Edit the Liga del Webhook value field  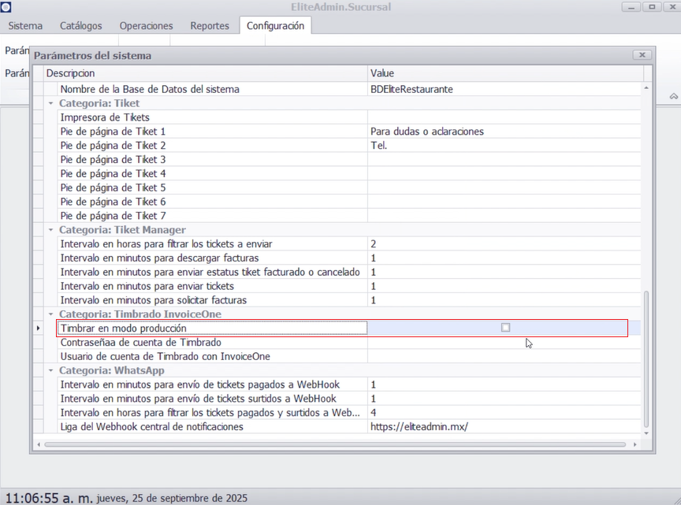coord(504,427)
